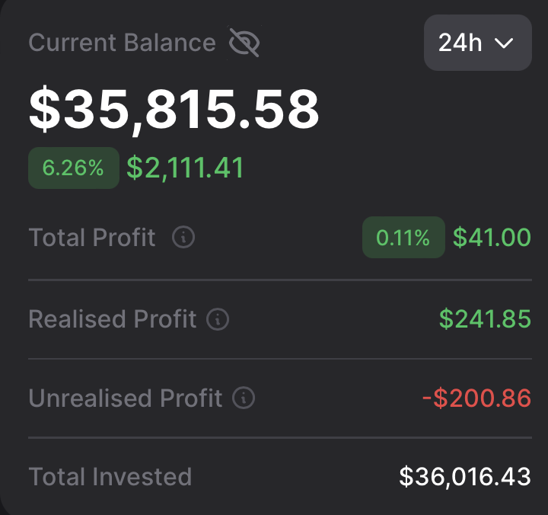Select the Realised Profit label
The image size is (548, 515).
pos(113,319)
